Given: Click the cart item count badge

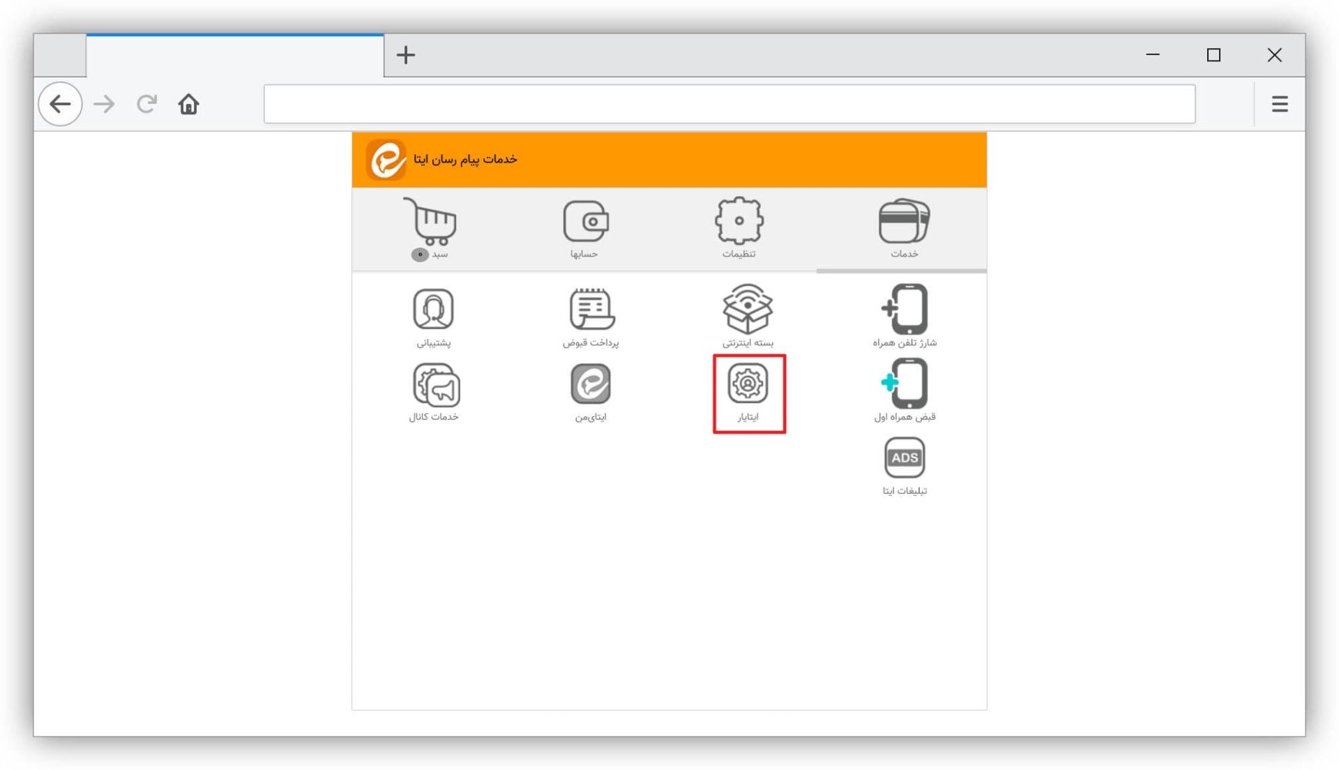Looking at the screenshot, I should (x=420, y=255).
